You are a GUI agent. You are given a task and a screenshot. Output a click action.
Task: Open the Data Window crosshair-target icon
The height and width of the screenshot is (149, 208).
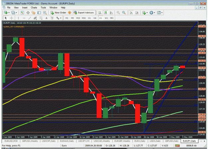(x=28, y=13)
